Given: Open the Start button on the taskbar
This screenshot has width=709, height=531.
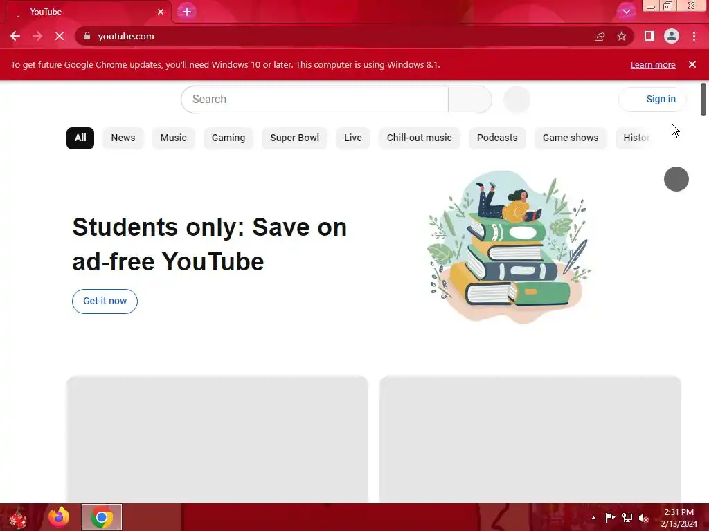Looking at the screenshot, I should pyautogui.click(x=18, y=517).
